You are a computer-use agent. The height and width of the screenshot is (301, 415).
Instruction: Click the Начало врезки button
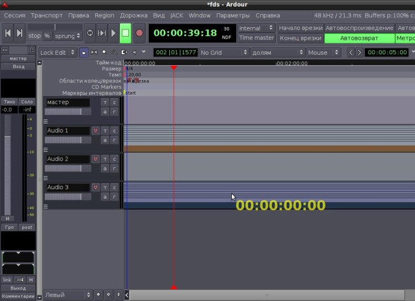(x=300, y=28)
